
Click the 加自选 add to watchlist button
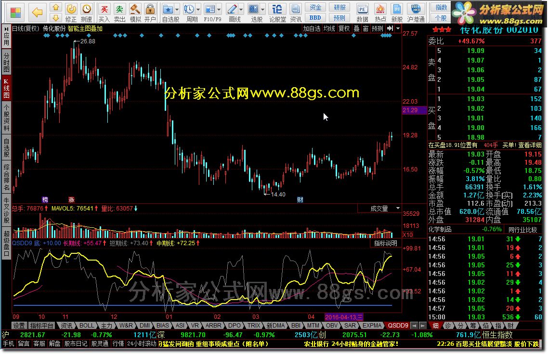[312, 28]
